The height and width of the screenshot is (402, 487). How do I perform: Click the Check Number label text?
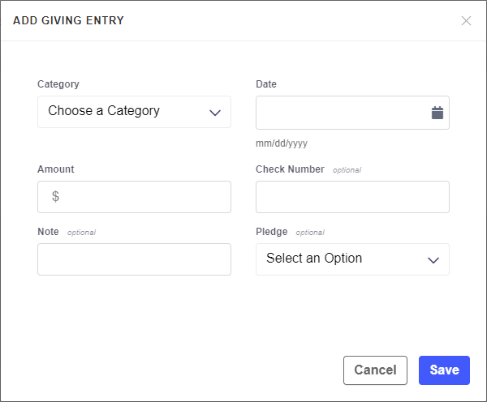[x=290, y=169]
